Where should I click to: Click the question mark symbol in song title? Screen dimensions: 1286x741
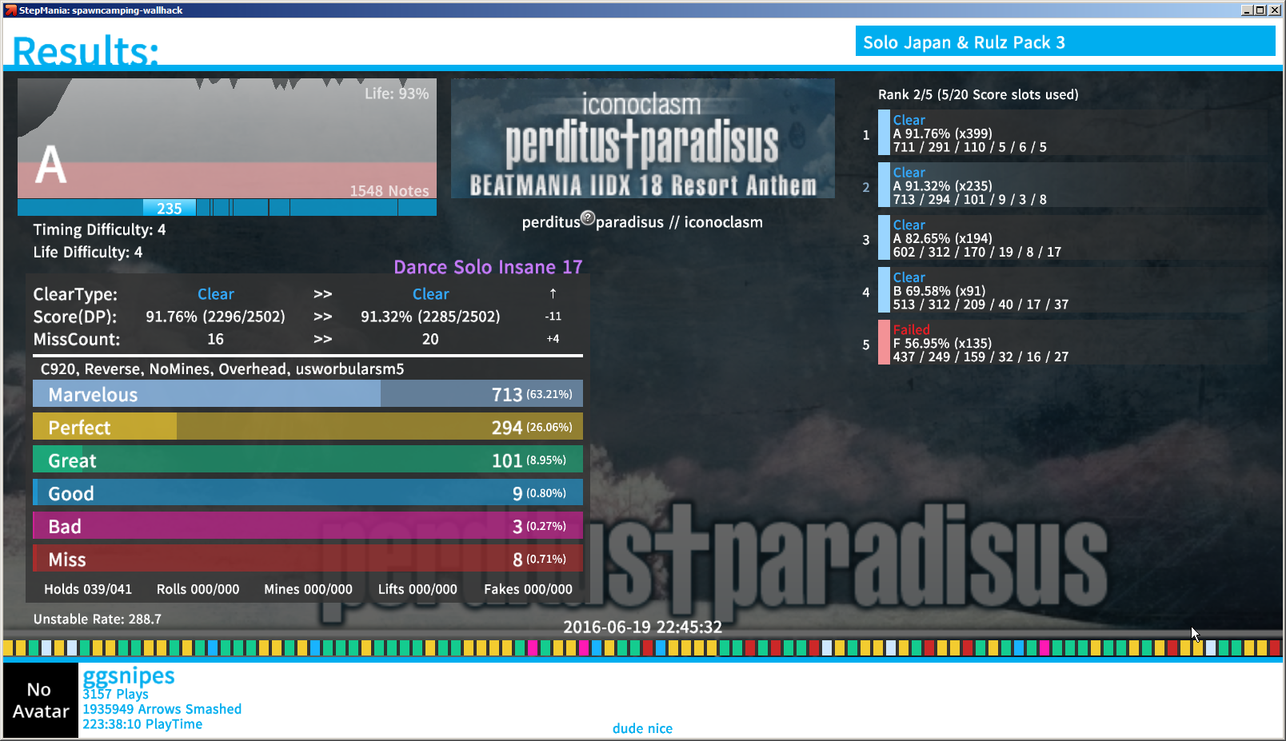click(588, 217)
